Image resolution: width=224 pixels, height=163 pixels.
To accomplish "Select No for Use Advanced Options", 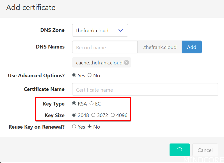I will [90, 75].
